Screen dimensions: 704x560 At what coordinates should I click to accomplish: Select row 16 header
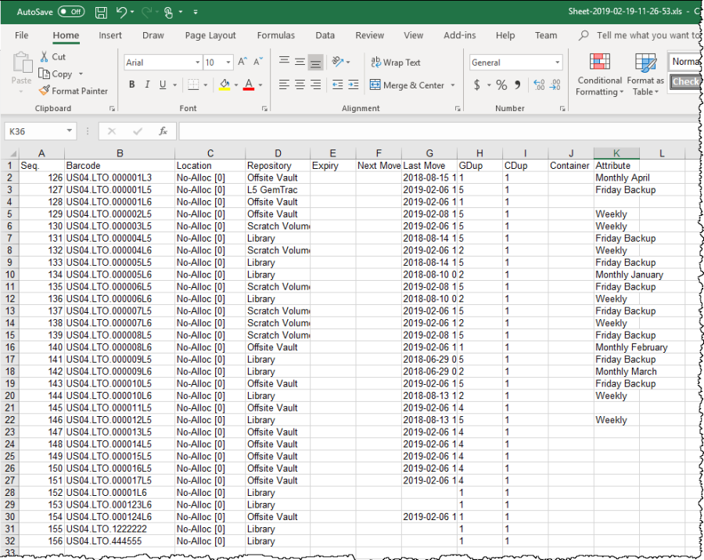(x=10, y=347)
